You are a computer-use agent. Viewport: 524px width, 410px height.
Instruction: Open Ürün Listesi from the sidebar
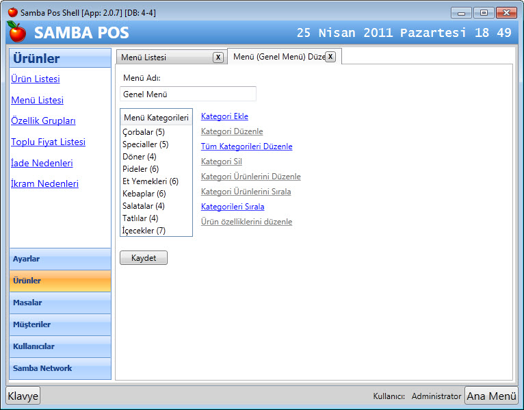click(x=36, y=79)
